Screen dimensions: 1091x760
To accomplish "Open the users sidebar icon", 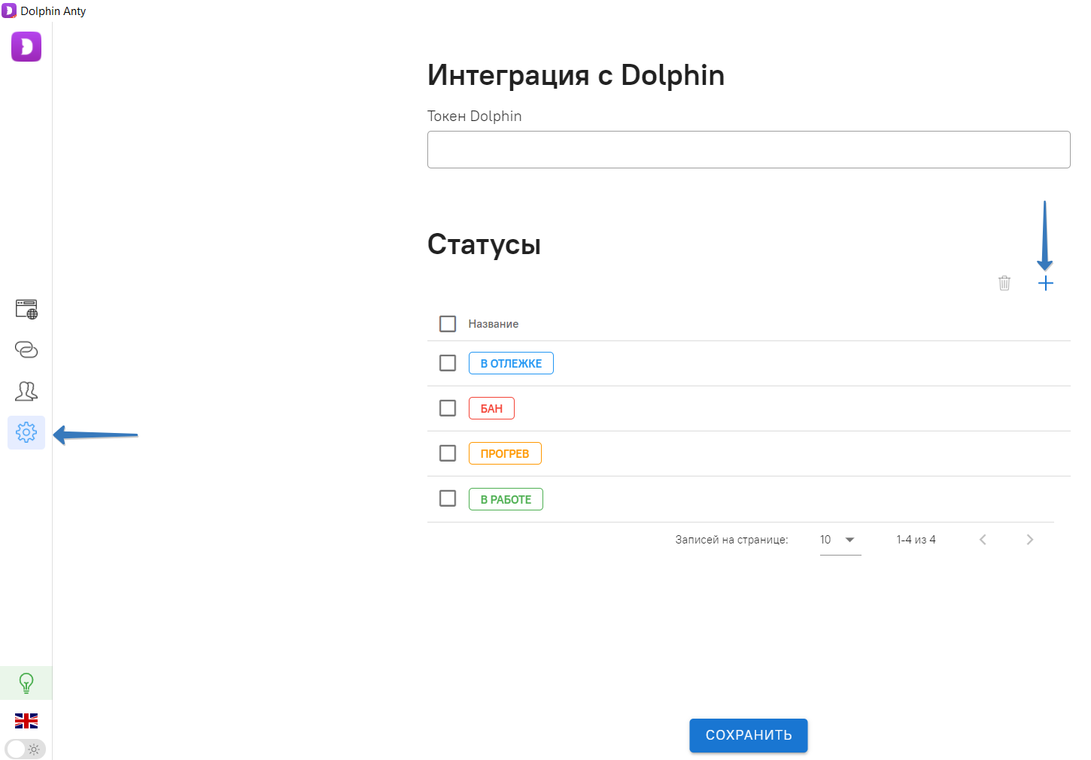I will tap(26, 391).
